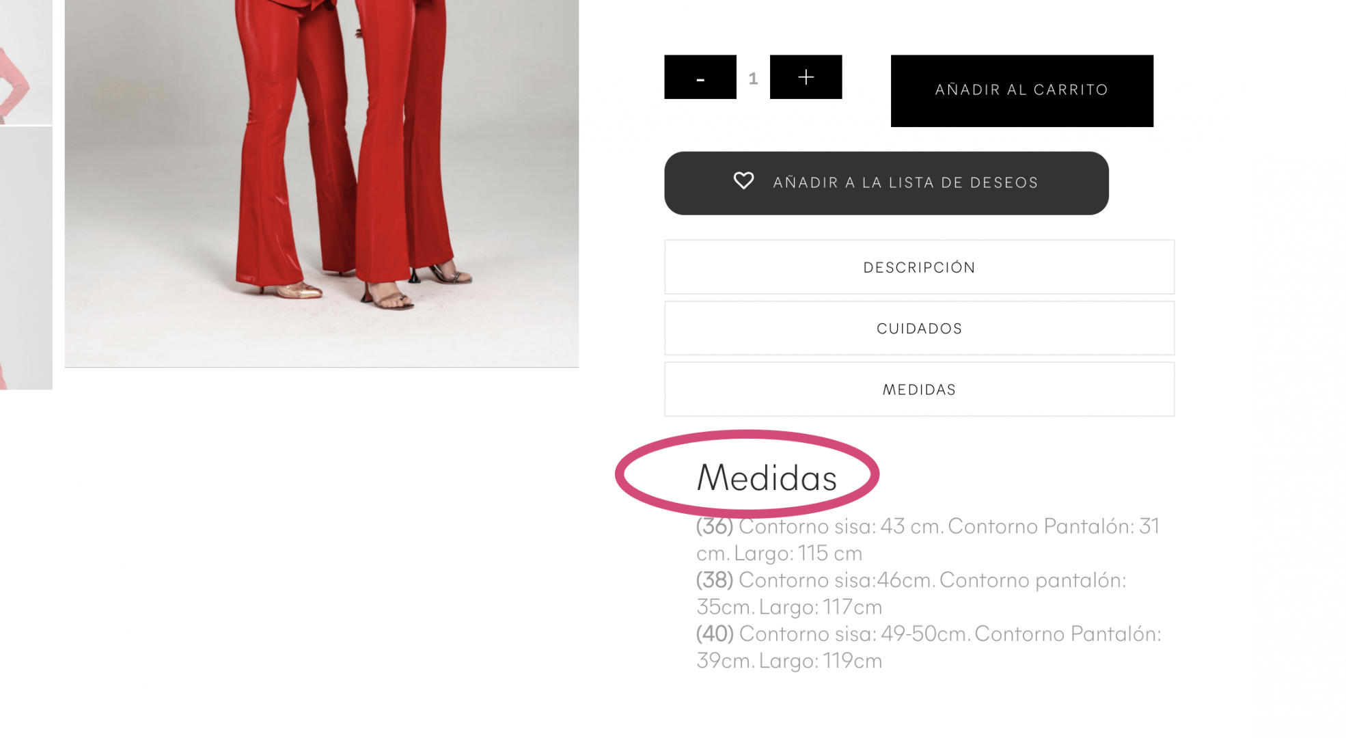1346x738 pixels.
Task: Click the wishlist heart icon
Action: 743,181
